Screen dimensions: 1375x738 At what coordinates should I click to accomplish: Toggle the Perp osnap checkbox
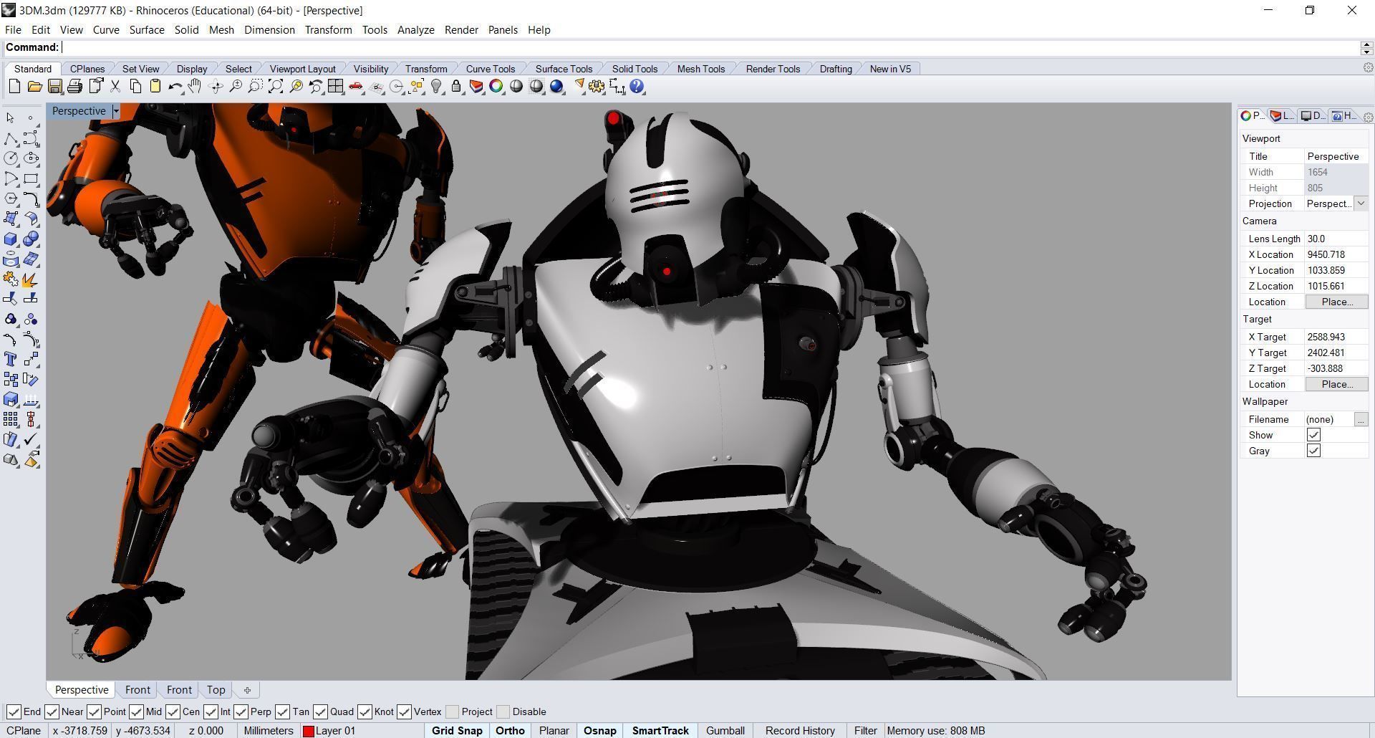point(241,711)
